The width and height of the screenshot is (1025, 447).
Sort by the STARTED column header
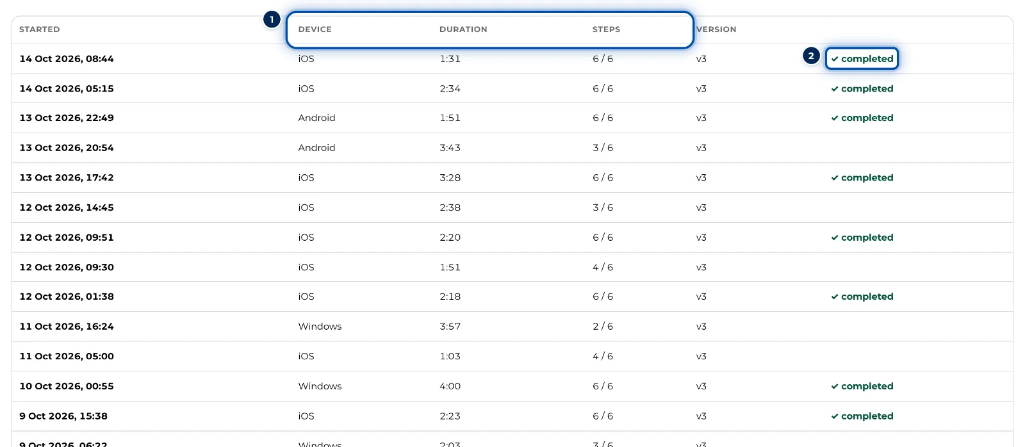tap(39, 29)
